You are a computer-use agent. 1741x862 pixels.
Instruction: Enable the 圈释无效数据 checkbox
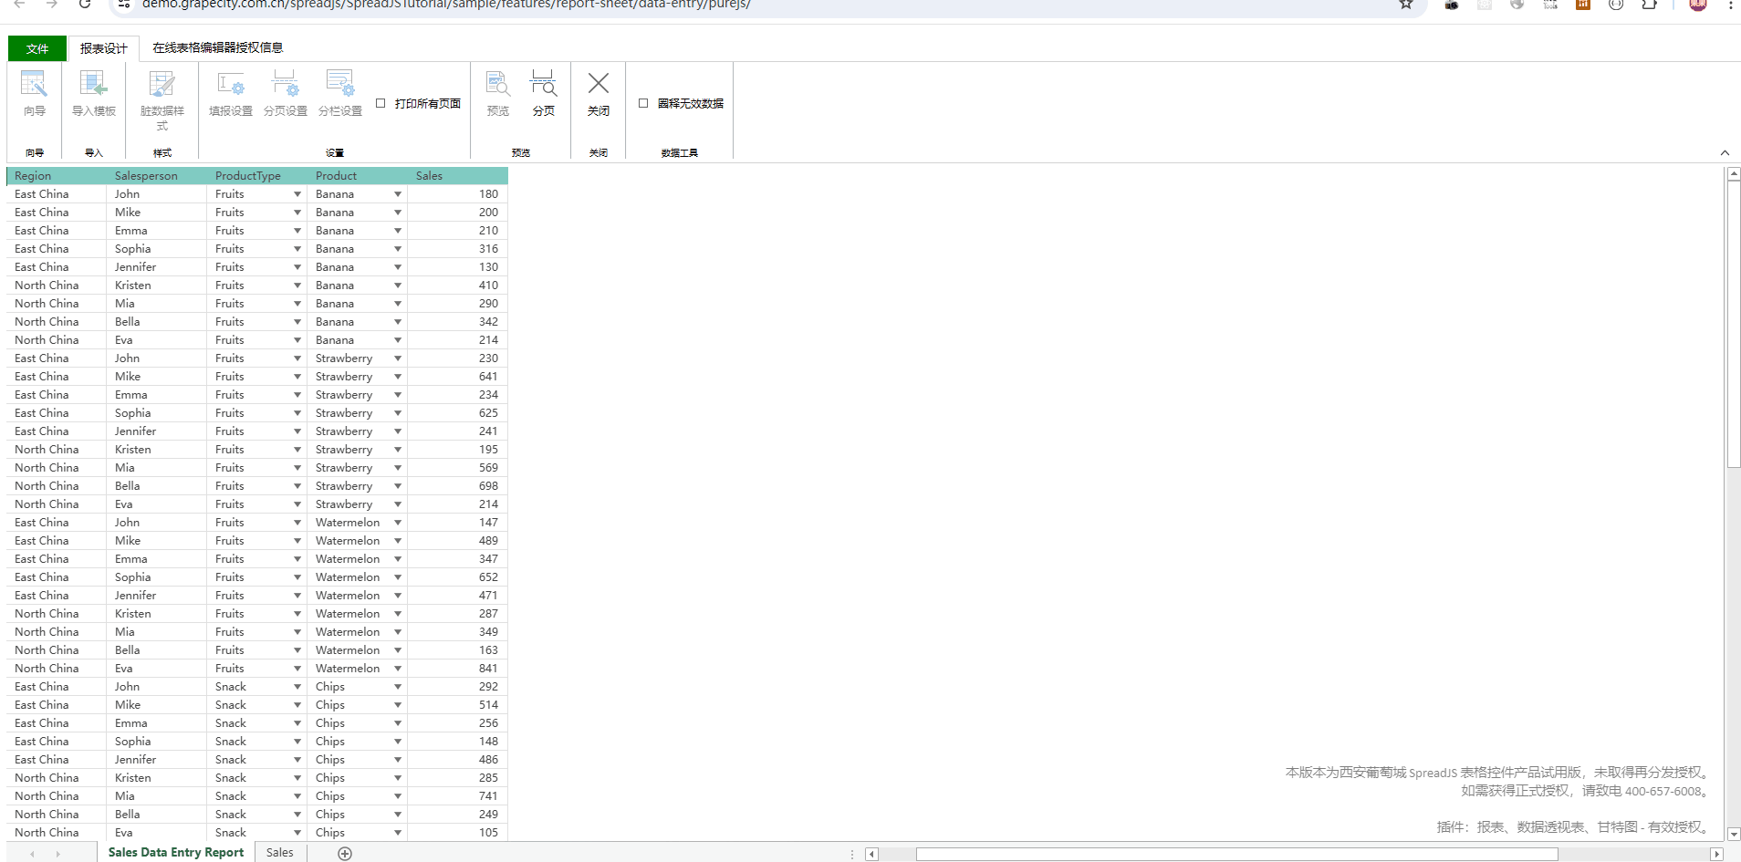pos(643,103)
